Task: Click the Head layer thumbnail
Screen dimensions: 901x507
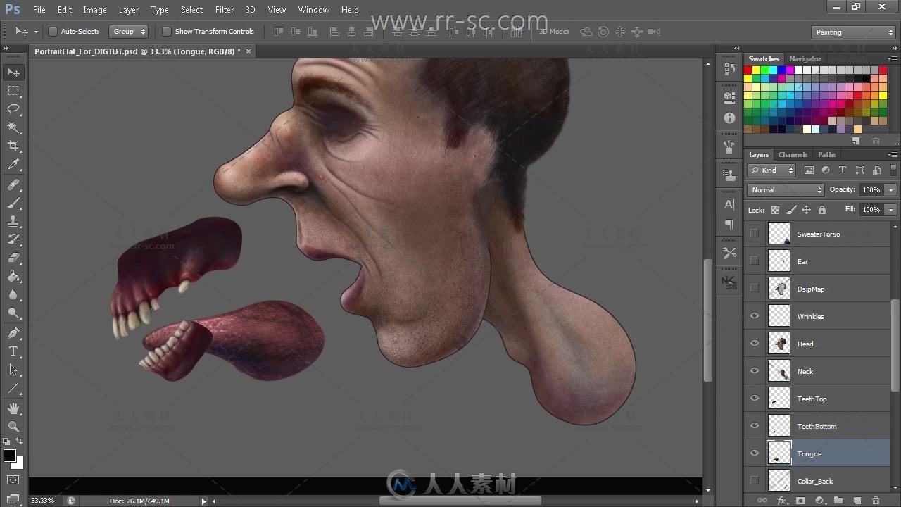Action: (x=779, y=344)
